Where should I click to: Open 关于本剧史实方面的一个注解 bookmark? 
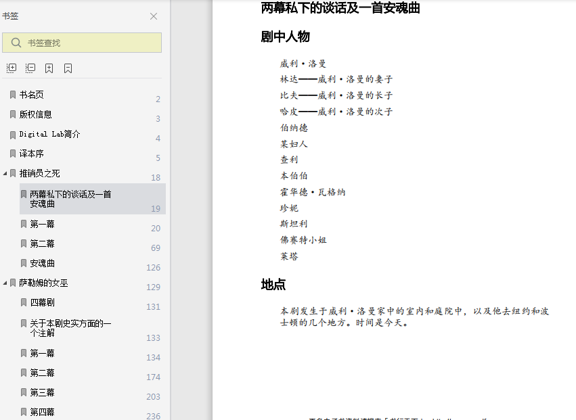coord(70,328)
